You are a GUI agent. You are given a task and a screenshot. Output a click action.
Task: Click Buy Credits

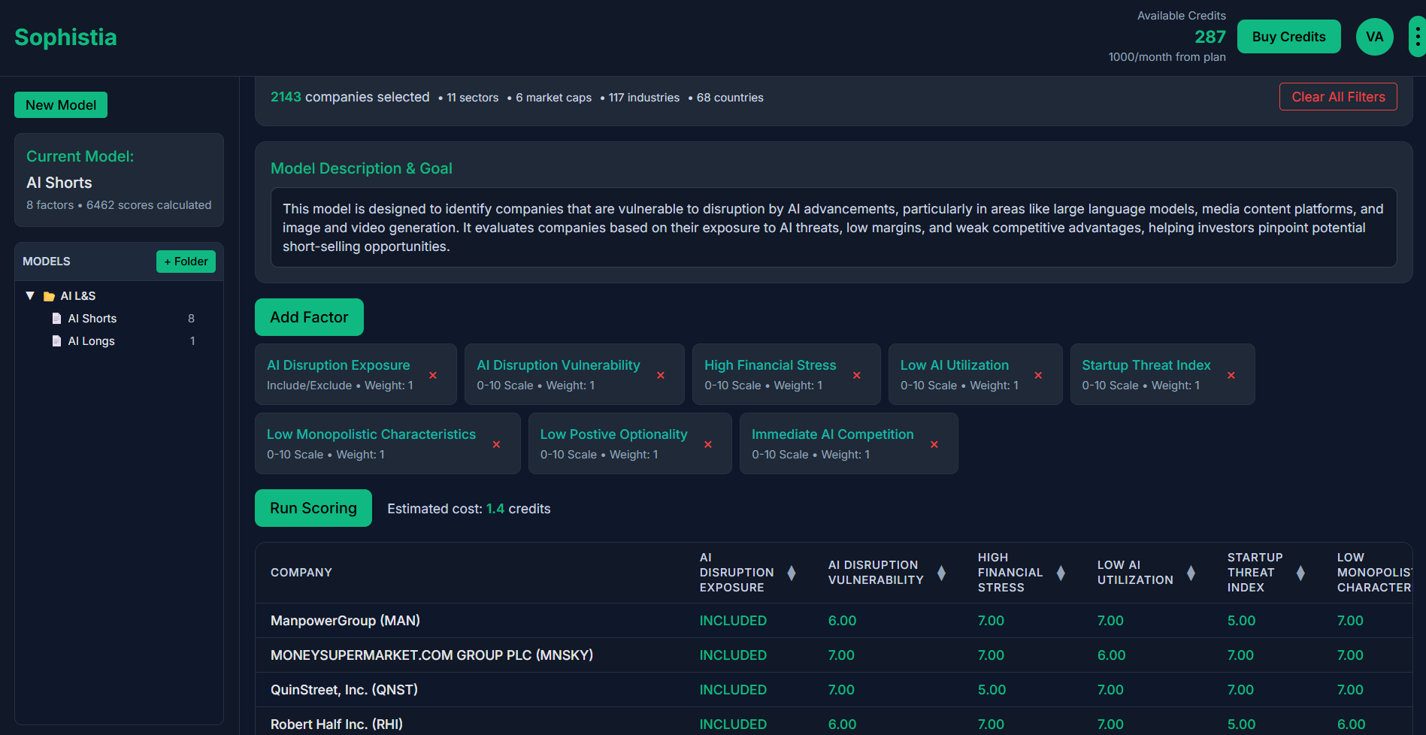1288,36
